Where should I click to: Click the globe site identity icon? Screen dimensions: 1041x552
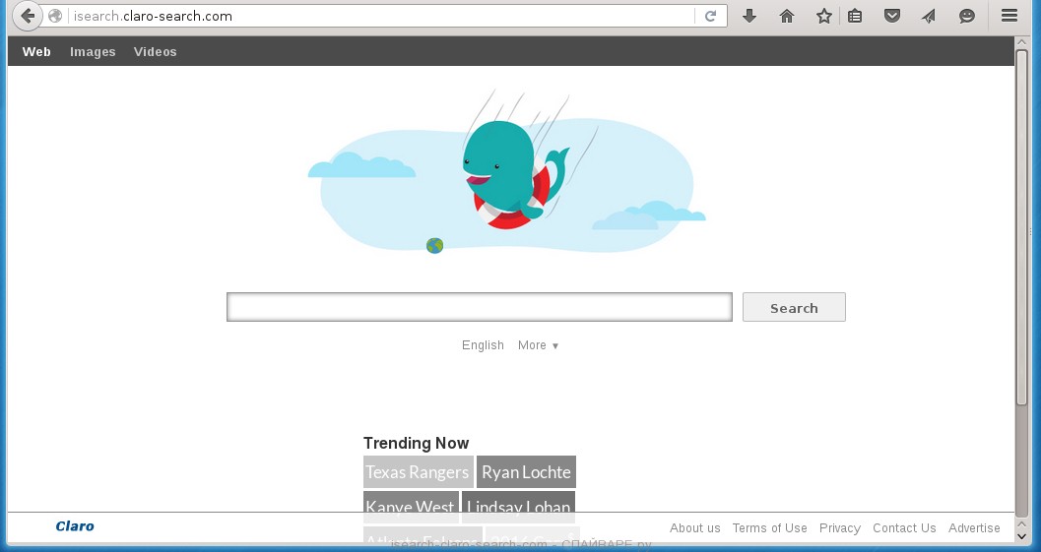(x=56, y=16)
